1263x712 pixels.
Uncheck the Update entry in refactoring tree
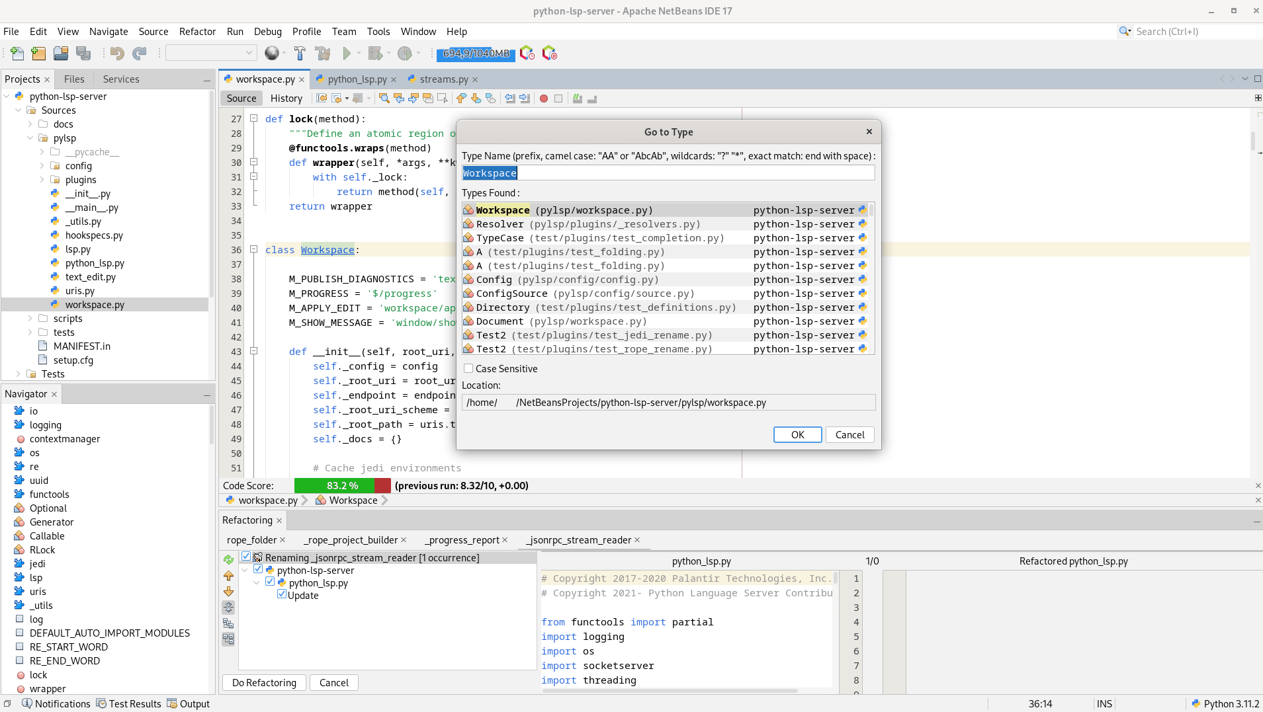point(281,595)
